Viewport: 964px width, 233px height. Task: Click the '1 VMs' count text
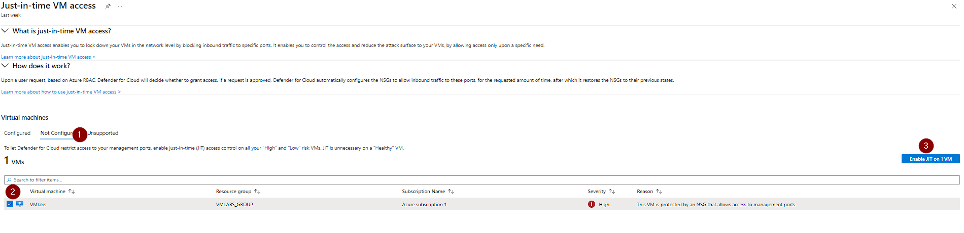tap(14, 161)
